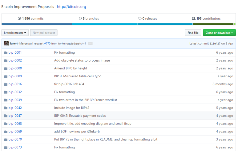Screen dimensions: 238x151
Task: Click the folder icon next to bip-0069
Action: 6,132
